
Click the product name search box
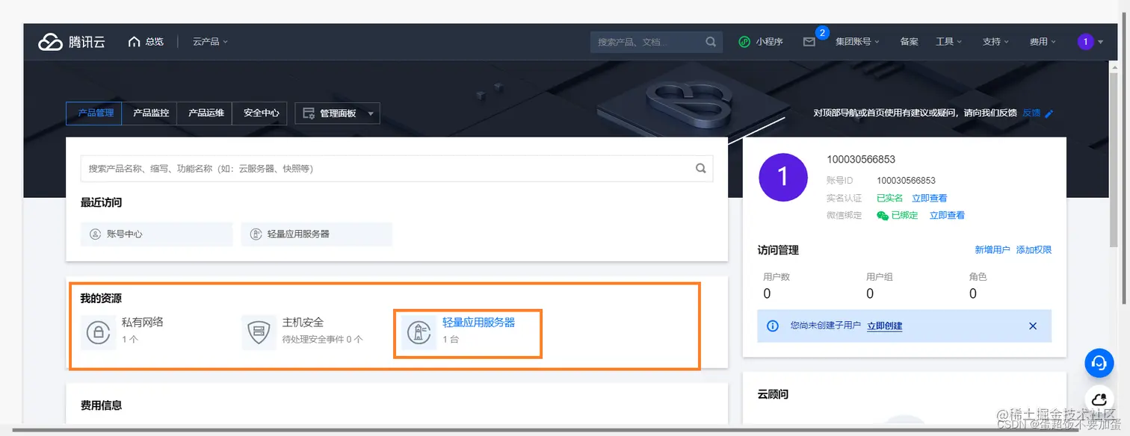coord(397,168)
